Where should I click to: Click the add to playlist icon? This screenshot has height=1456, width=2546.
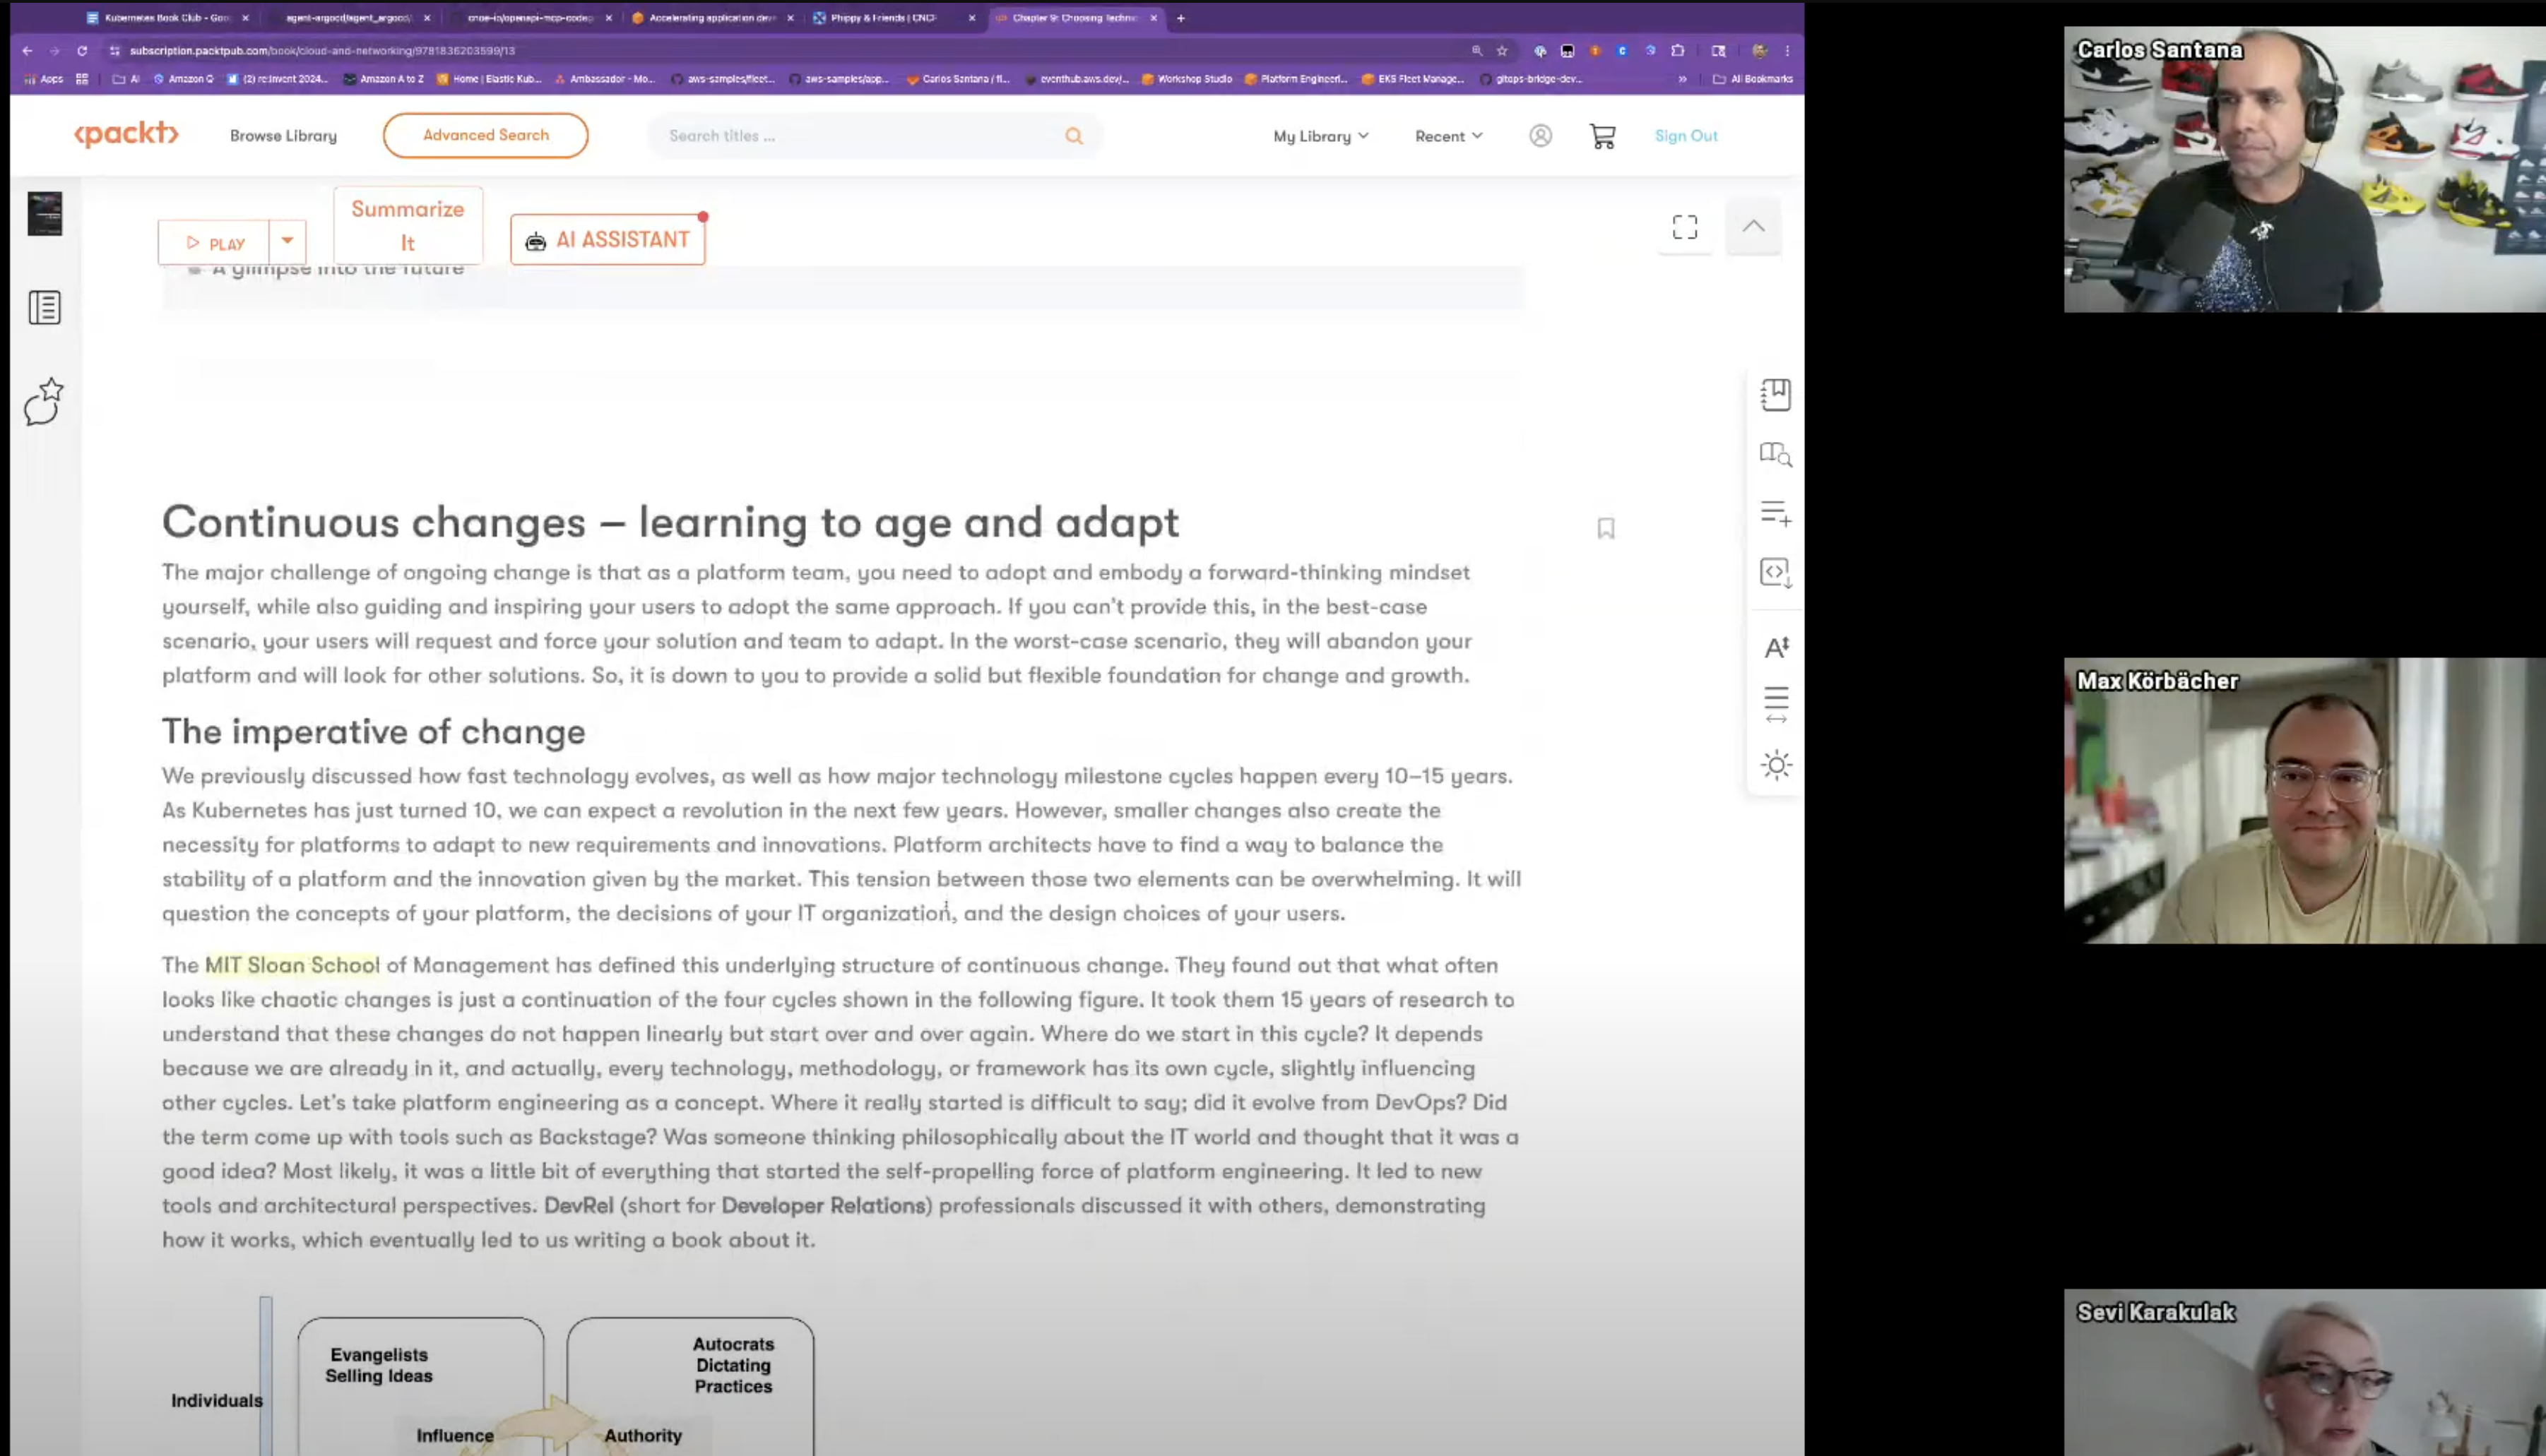[1775, 513]
